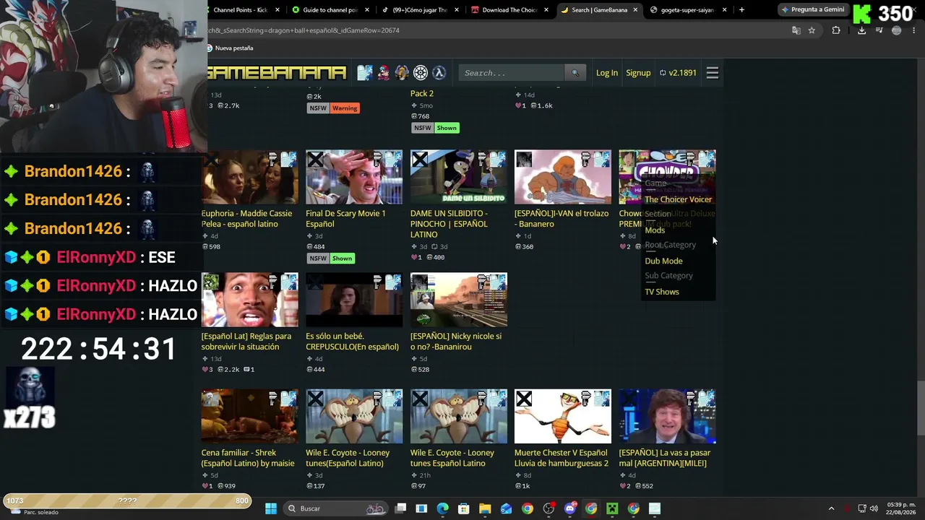Select TV Shows in the popup
The height and width of the screenshot is (520, 925).
[x=662, y=292]
